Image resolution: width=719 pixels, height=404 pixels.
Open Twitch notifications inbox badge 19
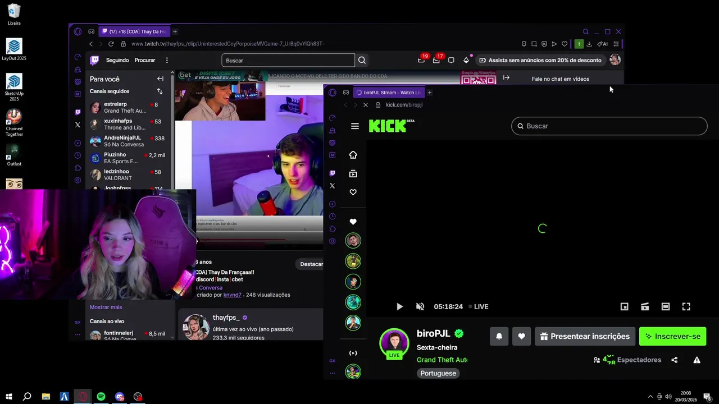pyautogui.click(x=422, y=60)
